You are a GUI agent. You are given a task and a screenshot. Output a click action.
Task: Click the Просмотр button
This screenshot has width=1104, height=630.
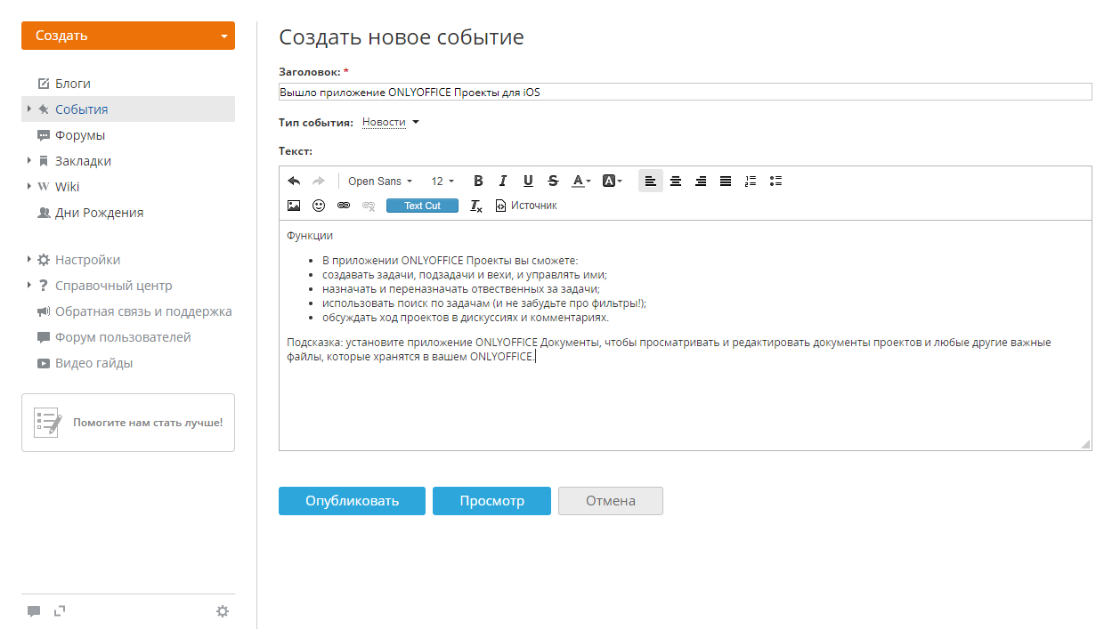click(491, 501)
